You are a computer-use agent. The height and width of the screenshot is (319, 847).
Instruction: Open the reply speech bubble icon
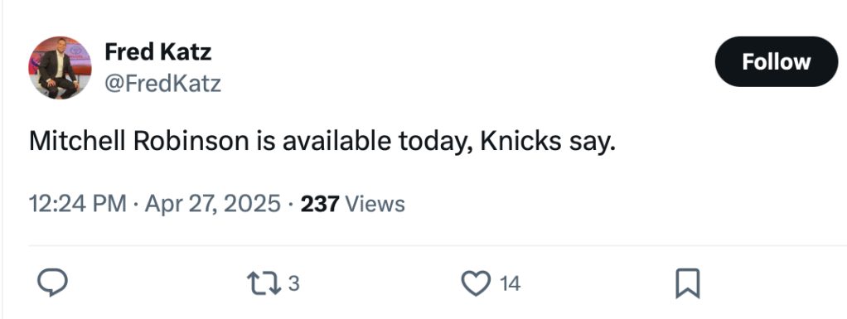[52, 283]
